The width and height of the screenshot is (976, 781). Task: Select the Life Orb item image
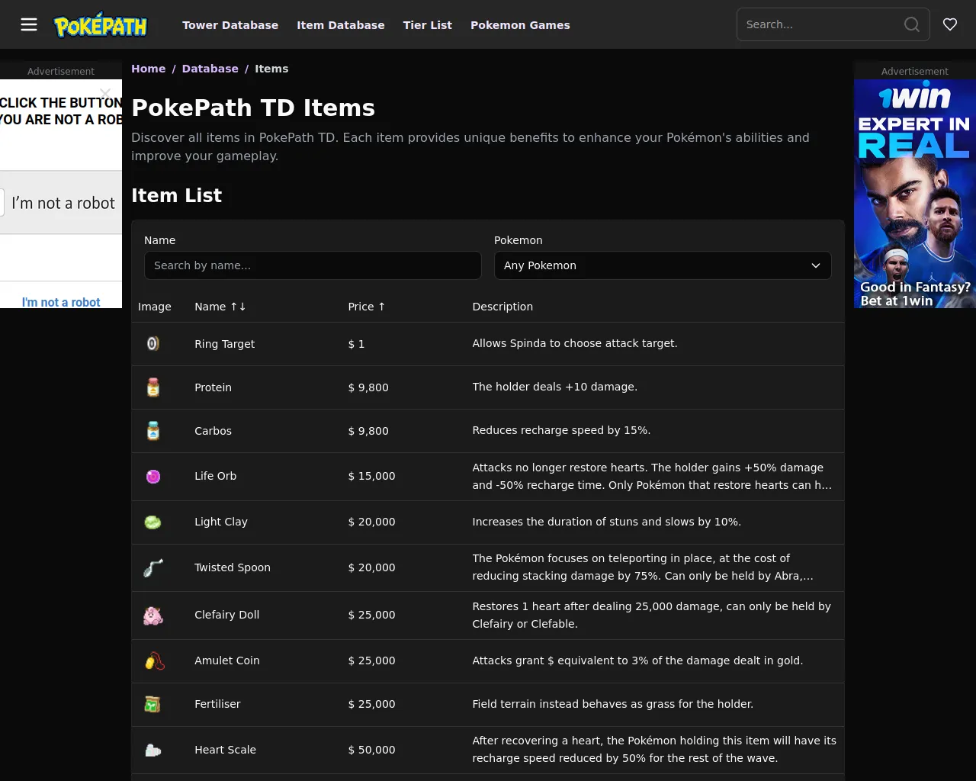(x=153, y=476)
